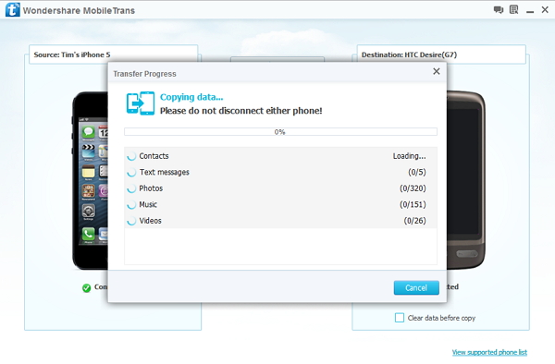The width and height of the screenshot is (555, 364).
Task: Click the Contacts loading spinner
Action: click(131, 156)
